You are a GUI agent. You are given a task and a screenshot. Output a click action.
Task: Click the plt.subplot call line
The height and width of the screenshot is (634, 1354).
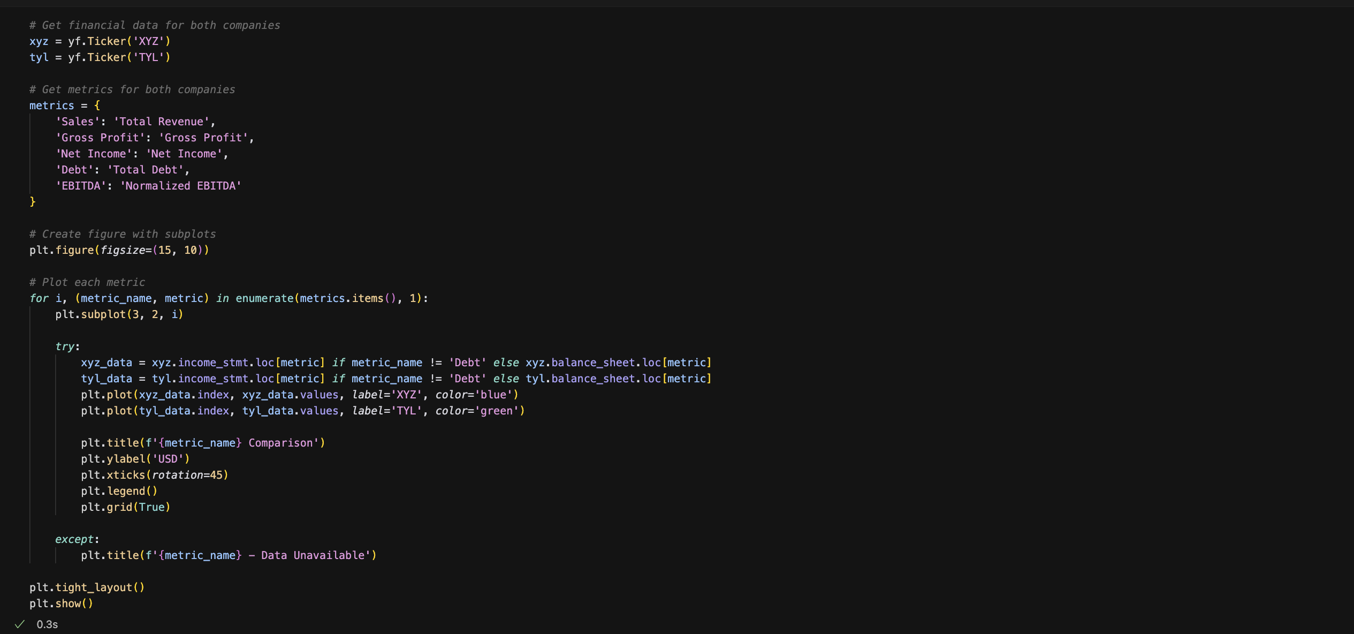(119, 314)
